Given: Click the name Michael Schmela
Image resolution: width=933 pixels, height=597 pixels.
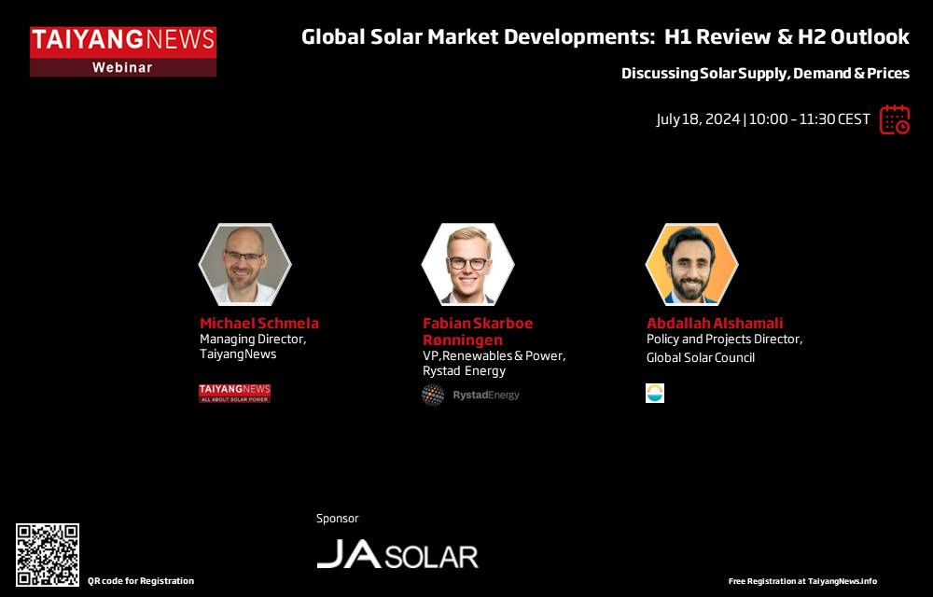Looking at the screenshot, I should [259, 323].
